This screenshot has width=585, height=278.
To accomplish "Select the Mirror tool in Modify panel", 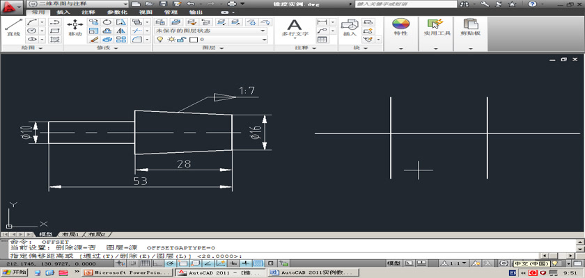I will coord(120,31).
